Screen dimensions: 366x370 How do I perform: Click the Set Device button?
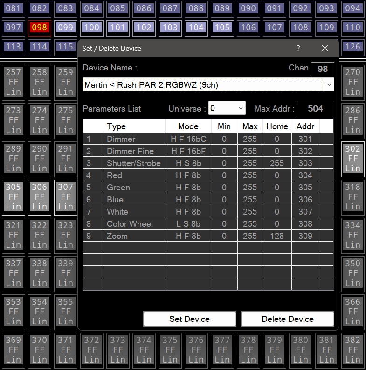tap(189, 319)
